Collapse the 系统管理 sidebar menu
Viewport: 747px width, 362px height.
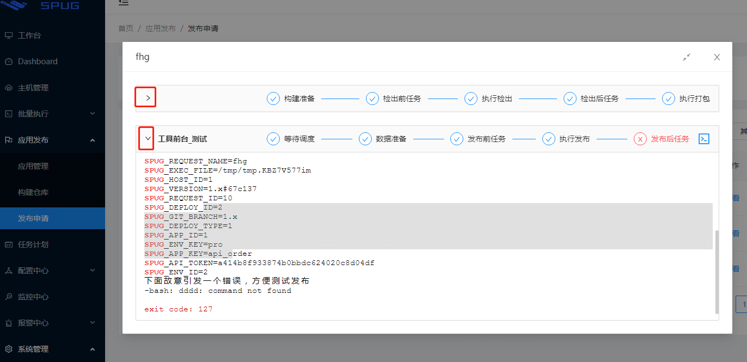click(x=52, y=349)
